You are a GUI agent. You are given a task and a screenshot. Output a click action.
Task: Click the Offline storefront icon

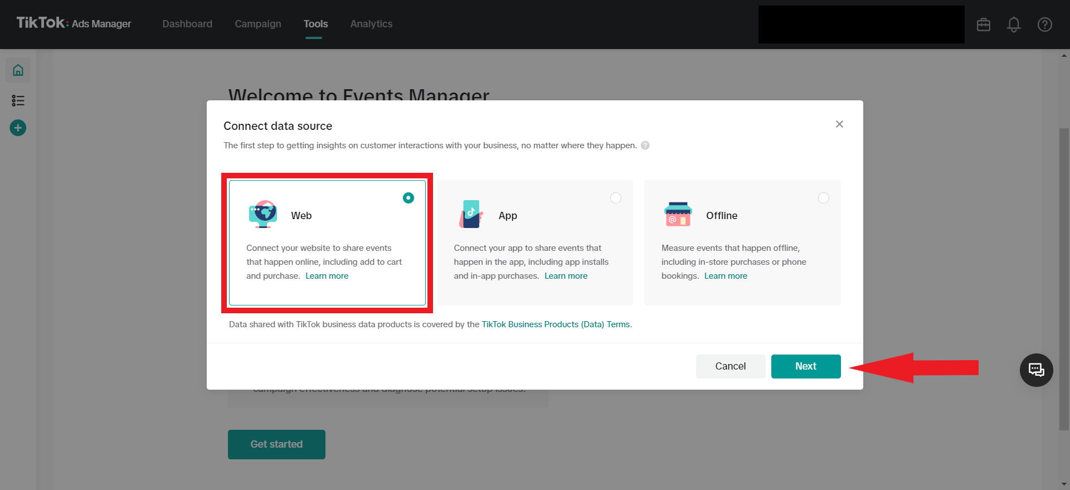(678, 215)
